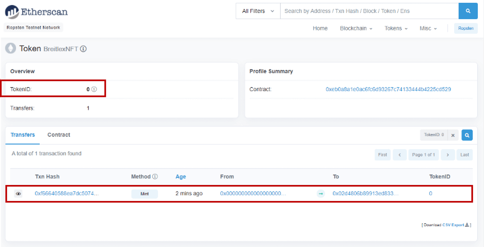Viewport: 484px width, 247px height.
Task: Click the Ropsten Testnet Network label
Action: pyautogui.click(x=33, y=28)
